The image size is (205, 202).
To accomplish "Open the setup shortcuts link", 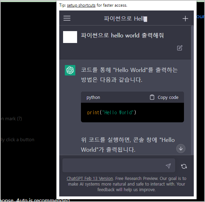I will 81,5.
